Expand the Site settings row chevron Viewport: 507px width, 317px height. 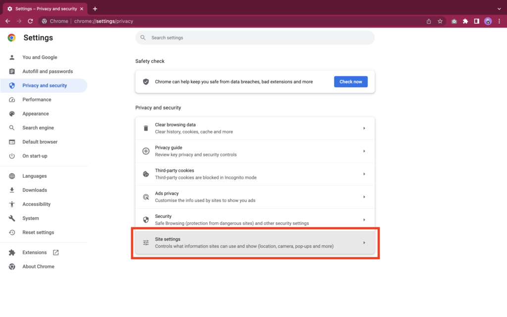pos(364,243)
